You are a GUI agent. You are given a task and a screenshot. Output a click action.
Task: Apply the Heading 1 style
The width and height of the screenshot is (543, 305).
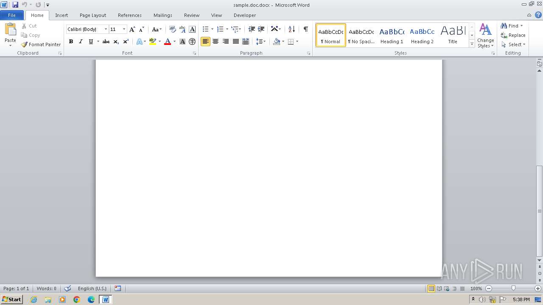392,35
